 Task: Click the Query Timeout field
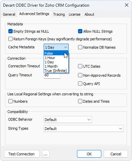tap(52, 76)
